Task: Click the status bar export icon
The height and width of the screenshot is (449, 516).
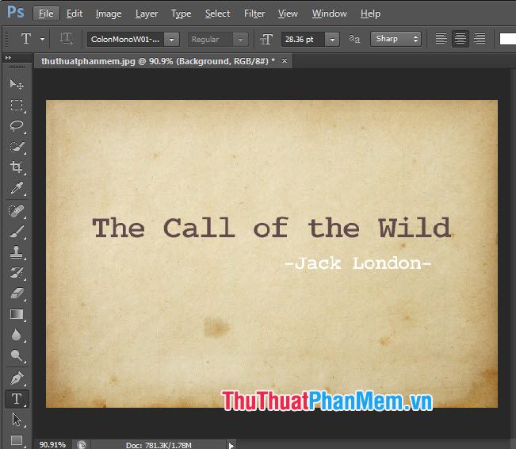Action: [x=82, y=445]
